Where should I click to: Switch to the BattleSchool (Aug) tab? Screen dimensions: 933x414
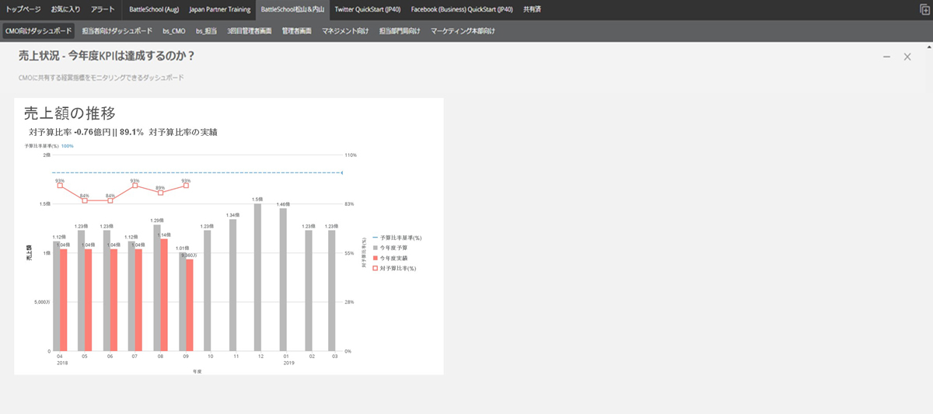click(154, 9)
